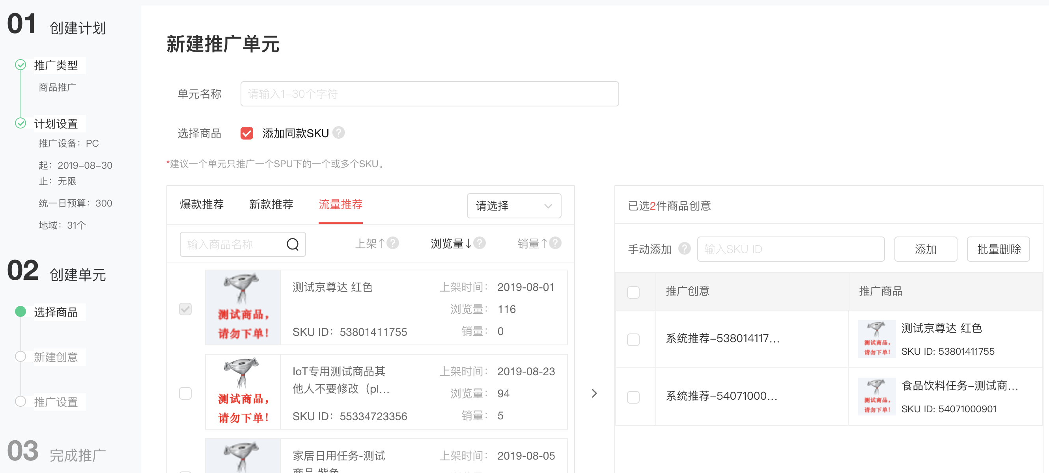Sort by 上架 ascending

(370, 244)
